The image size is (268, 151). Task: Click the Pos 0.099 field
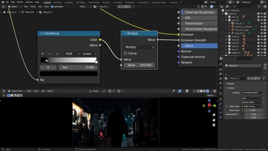pos(78,68)
